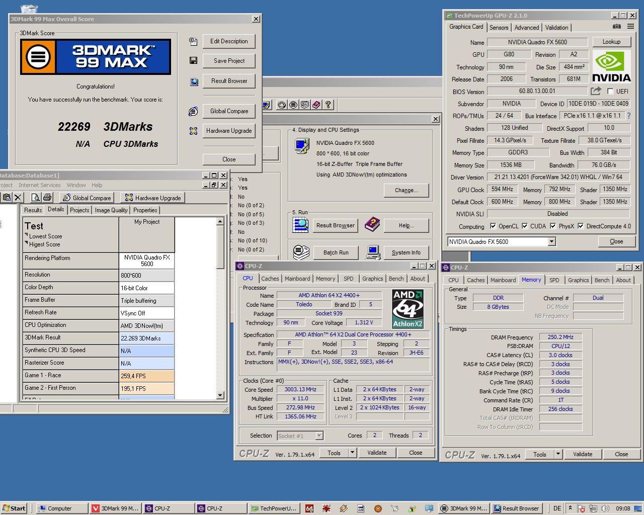Switch to the Sensors tab in GPU-Z
The width and height of the screenshot is (644, 515).
[499, 28]
